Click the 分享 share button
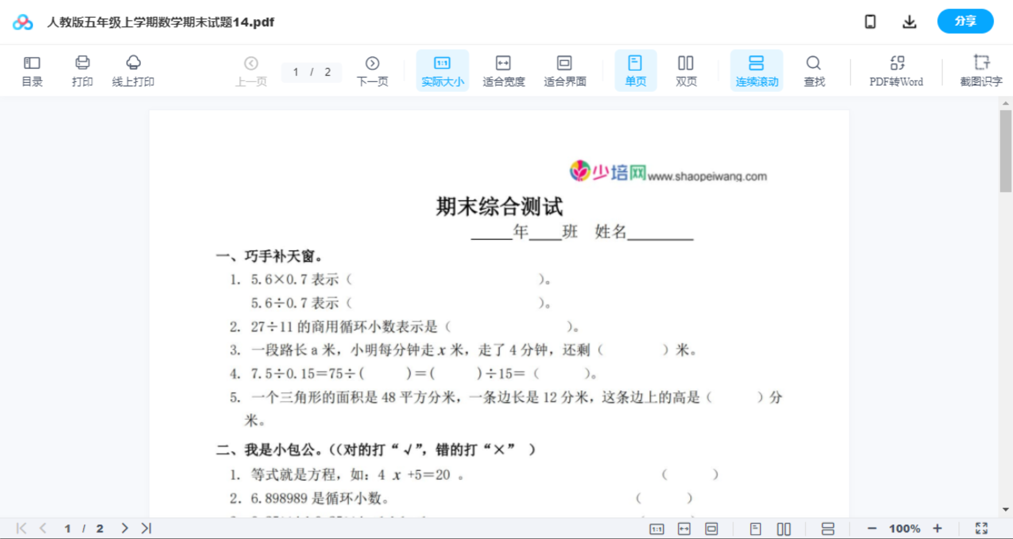 [x=965, y=21]
